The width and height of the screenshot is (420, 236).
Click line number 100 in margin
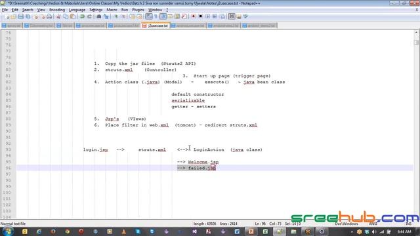(x=7, y=193)
